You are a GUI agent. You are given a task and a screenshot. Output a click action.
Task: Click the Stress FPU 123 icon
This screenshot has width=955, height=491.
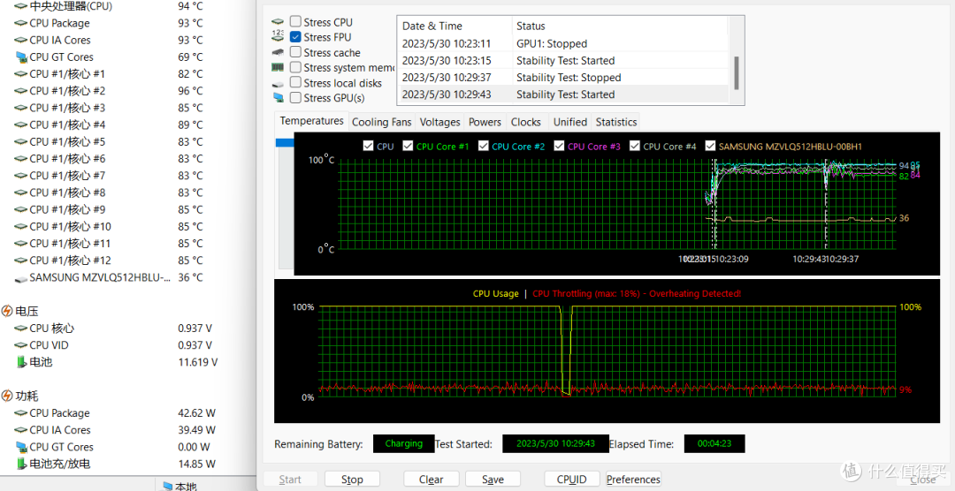278,36
